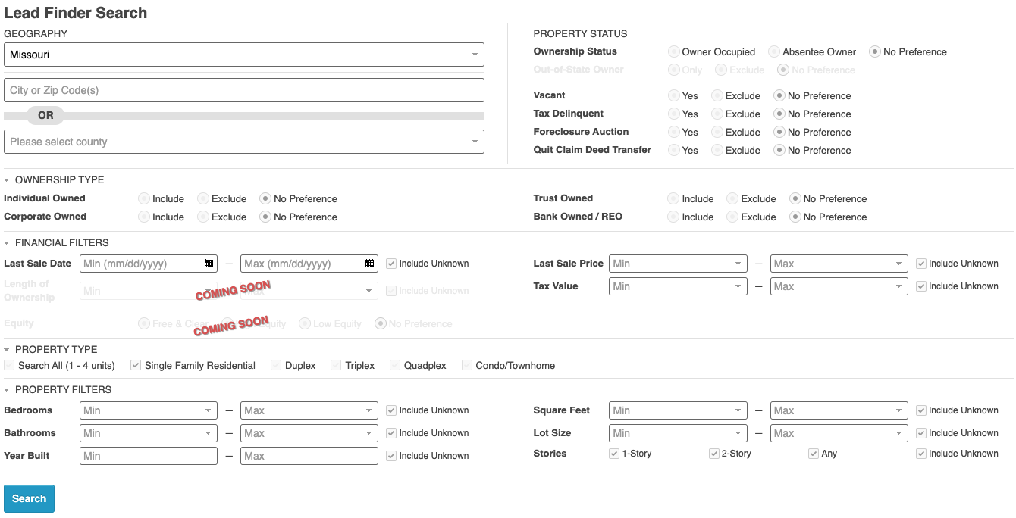The height and width of the screenshot is (518, 1016).
Task: Open Last Sale Price Max dropdown
Action: point(839,264)
